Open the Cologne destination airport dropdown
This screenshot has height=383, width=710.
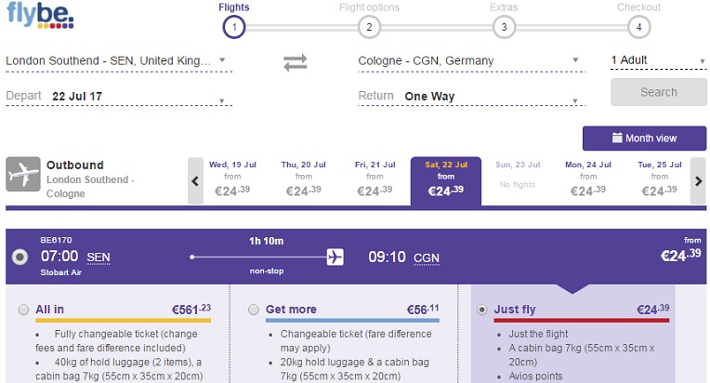pyautogui.click(x=471, y=61)
